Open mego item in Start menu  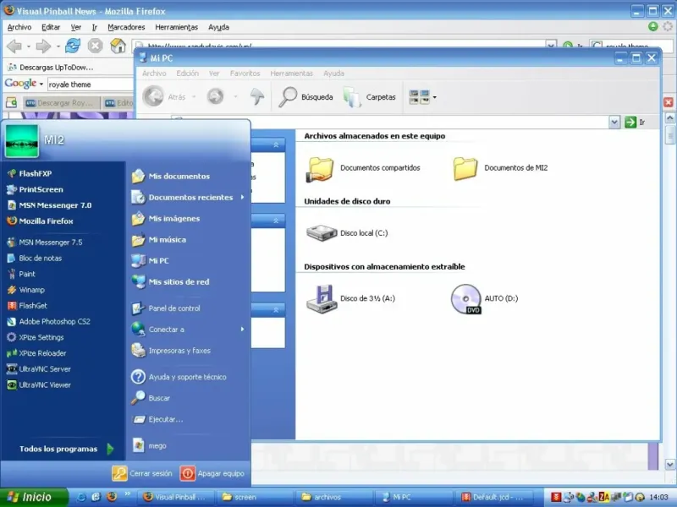coord(150,446)
